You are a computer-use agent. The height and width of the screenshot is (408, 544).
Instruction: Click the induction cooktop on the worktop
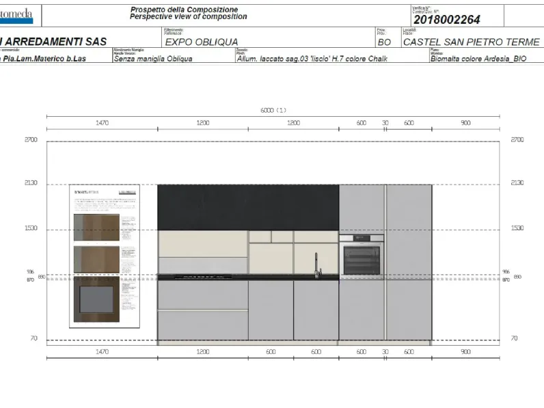coord(202,277)
